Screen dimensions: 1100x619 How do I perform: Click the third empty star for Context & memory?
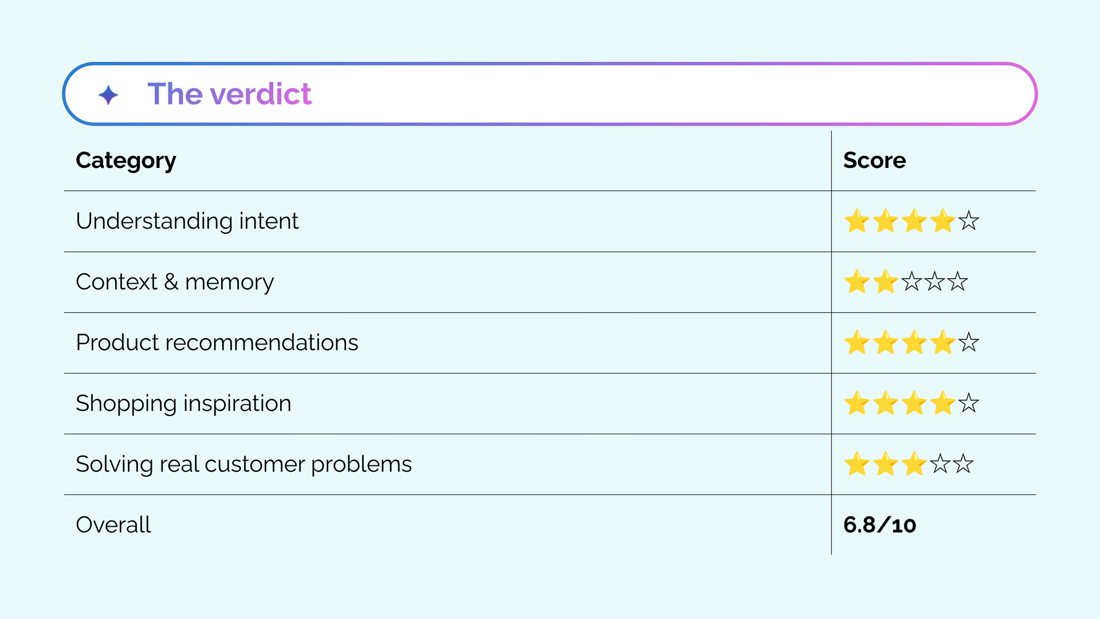[957, 281]
